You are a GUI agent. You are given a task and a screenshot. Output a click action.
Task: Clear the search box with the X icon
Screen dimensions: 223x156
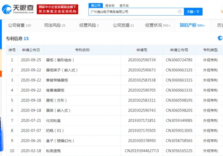[x=180, y=12]
